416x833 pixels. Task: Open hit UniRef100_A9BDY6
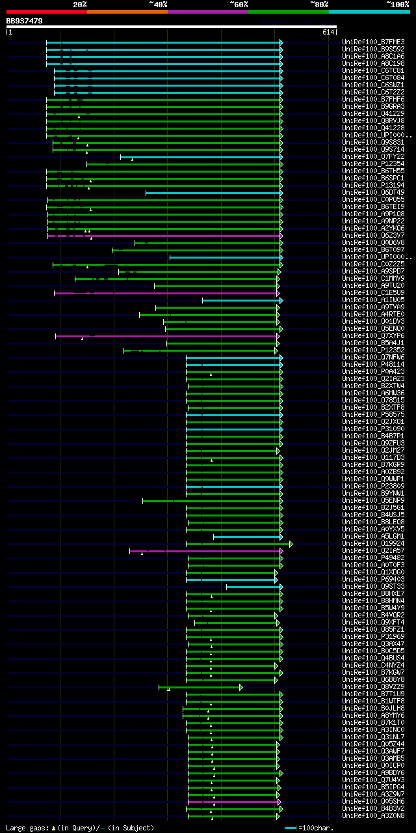coord(373,773)
